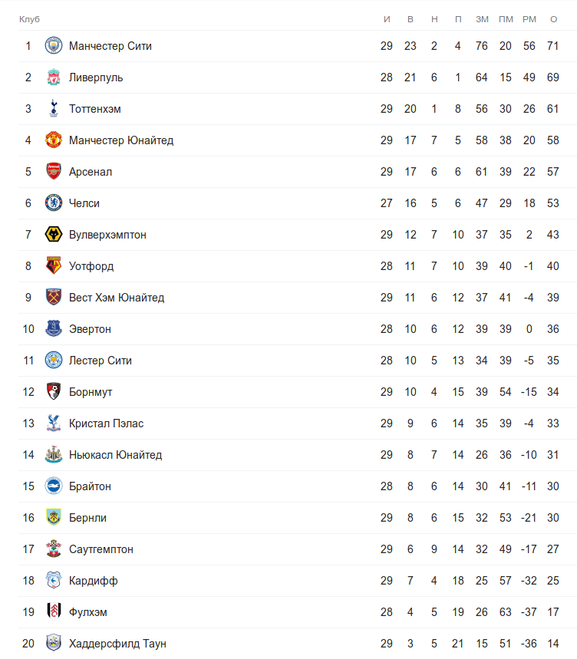577x659 pixels.
Task: Click the Клуб column header
Action: click(29, 19)
